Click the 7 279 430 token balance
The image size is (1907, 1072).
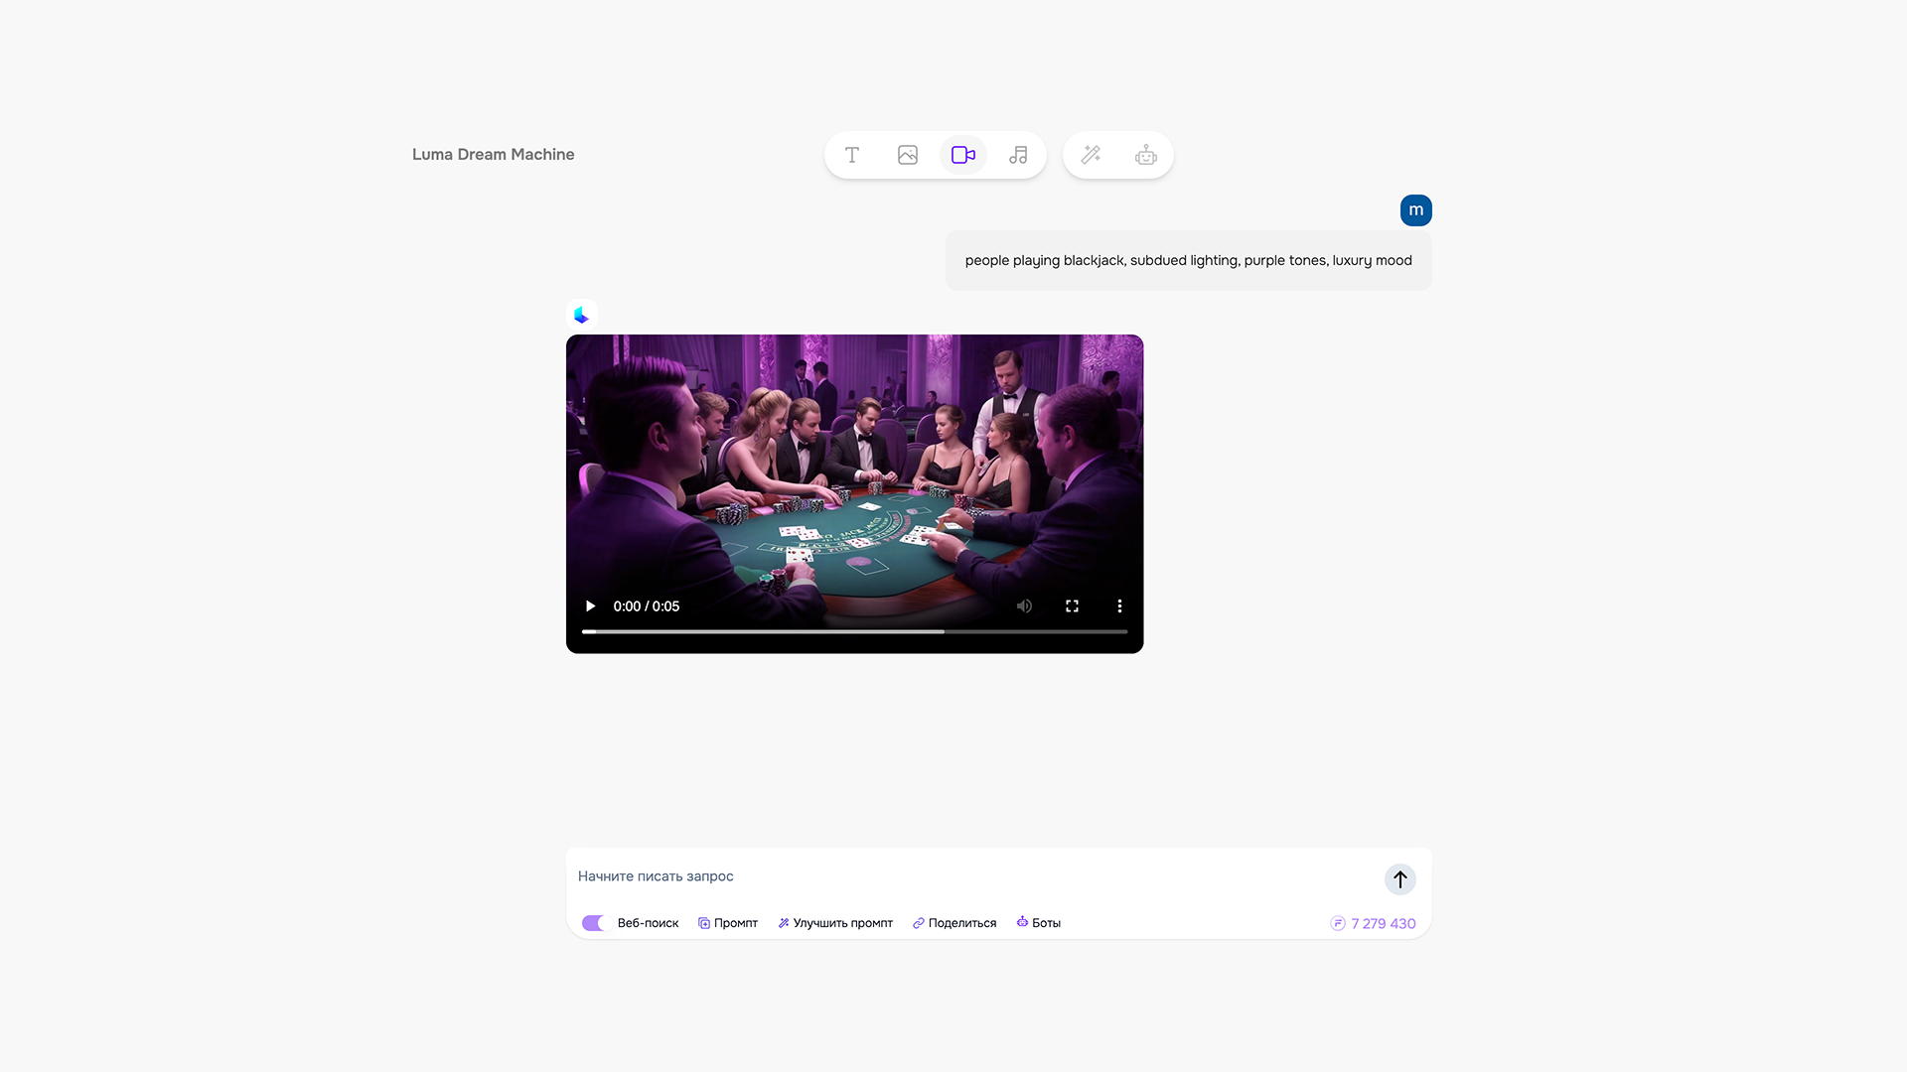click(1373, 924)
